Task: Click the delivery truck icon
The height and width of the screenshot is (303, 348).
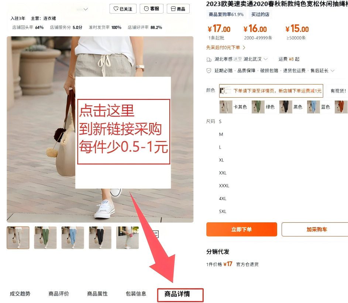Action: 209,59
